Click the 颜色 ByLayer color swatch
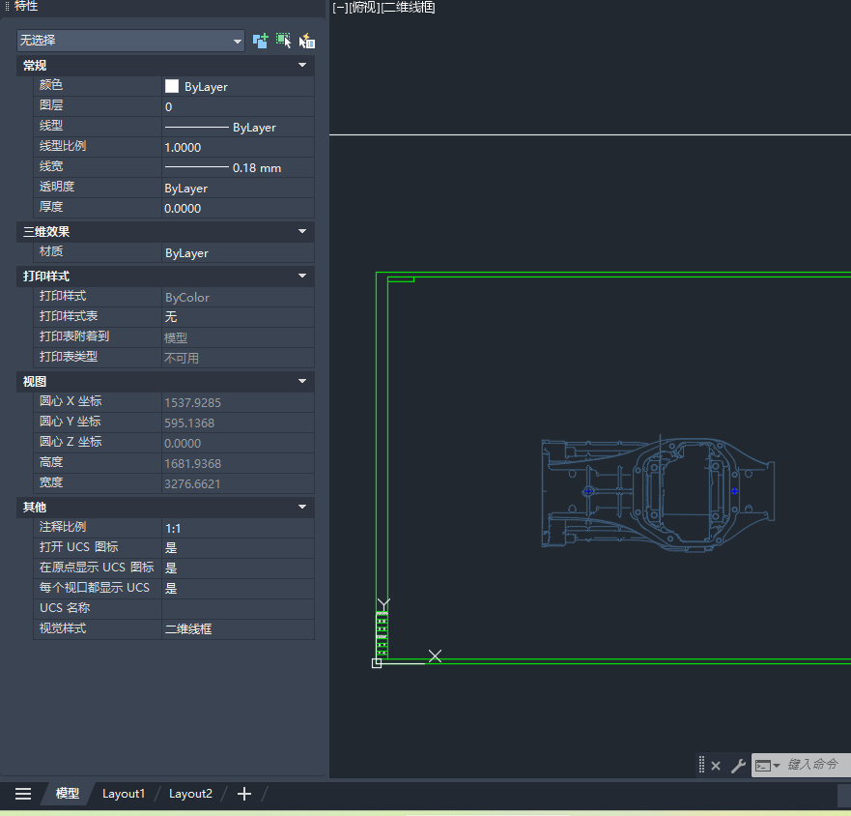 point(172,86)
